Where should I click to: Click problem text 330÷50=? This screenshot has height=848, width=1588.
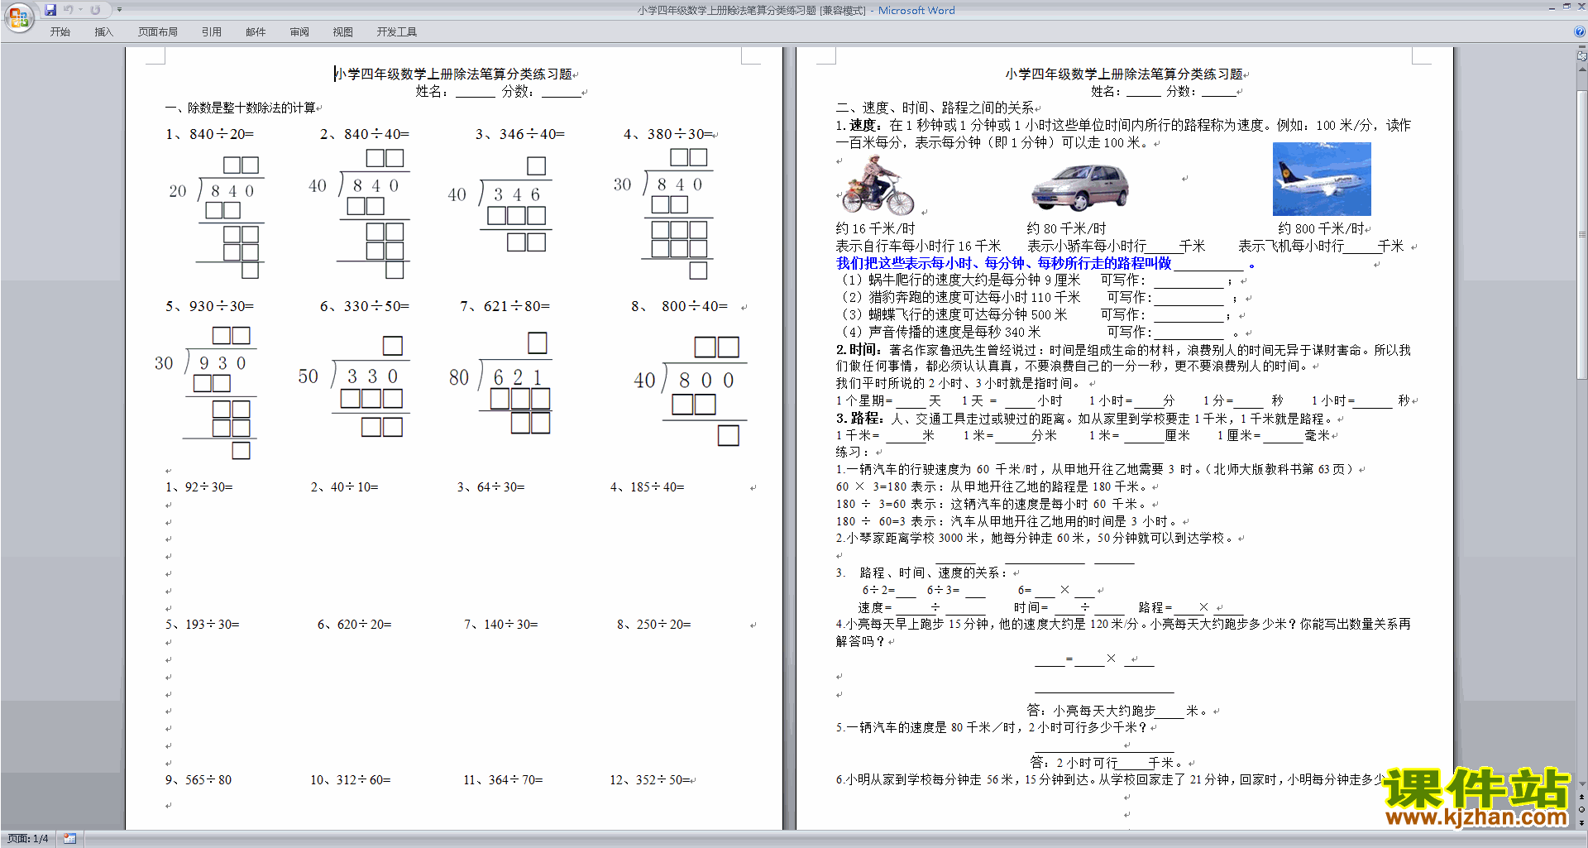(376, 306)
